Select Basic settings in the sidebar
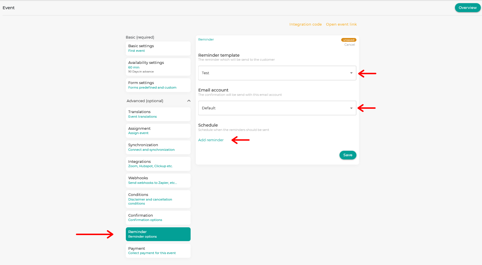The height and width of the screenshot is (265, 482). point(158,48)
